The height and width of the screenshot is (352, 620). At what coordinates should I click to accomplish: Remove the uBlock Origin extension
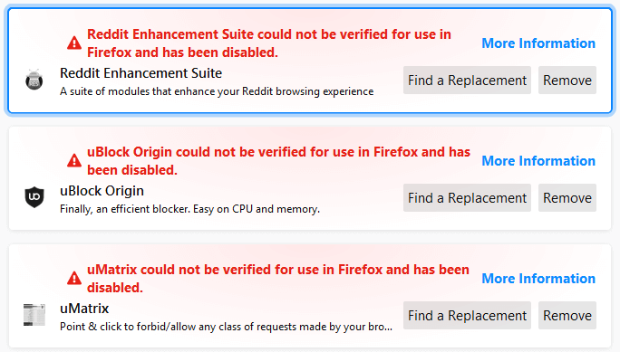point(567,197)
